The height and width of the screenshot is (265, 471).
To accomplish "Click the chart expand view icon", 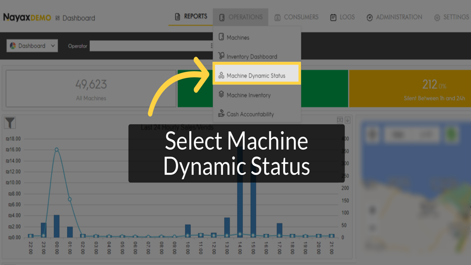I will [340, 120].
